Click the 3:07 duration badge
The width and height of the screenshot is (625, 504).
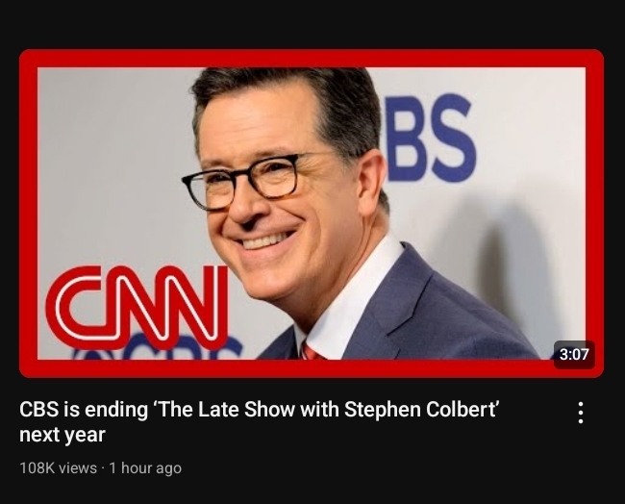(574, 354)
